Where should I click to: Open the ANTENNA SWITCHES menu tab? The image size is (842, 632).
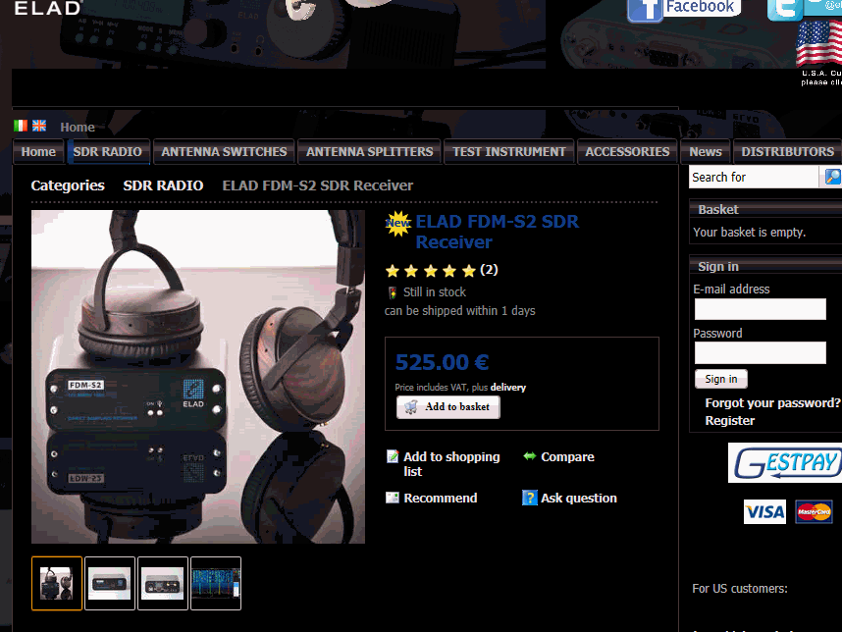tap(224, 152)
